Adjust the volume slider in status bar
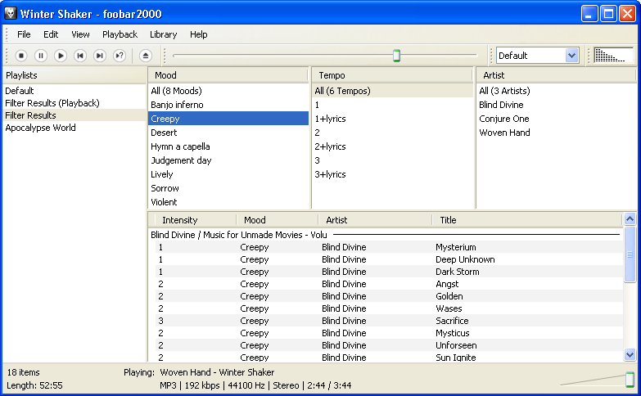Image resolution: width=641 pixels, height=396 pixels. (630, 380)
